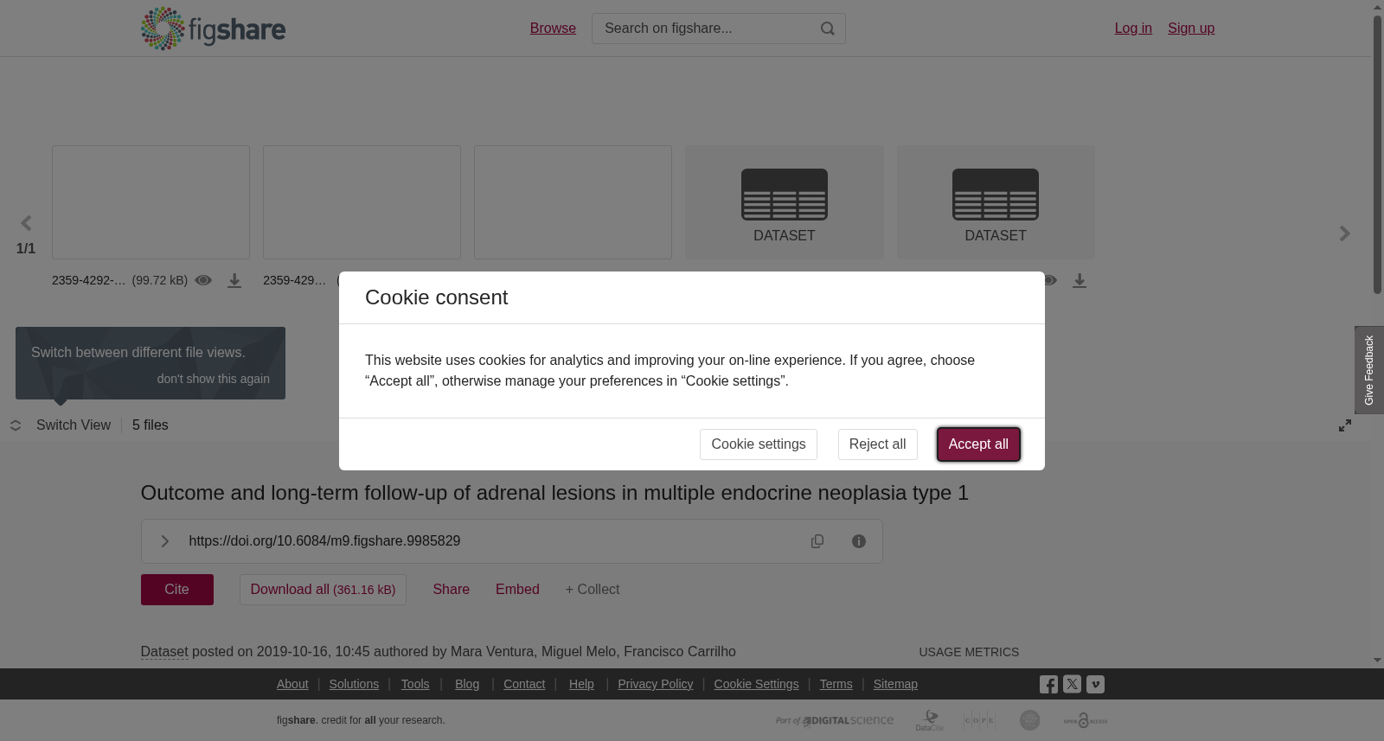Enter fullscreen file viewer
The height and width of the screenshot is (741, 1384).
pos(1345,425)
